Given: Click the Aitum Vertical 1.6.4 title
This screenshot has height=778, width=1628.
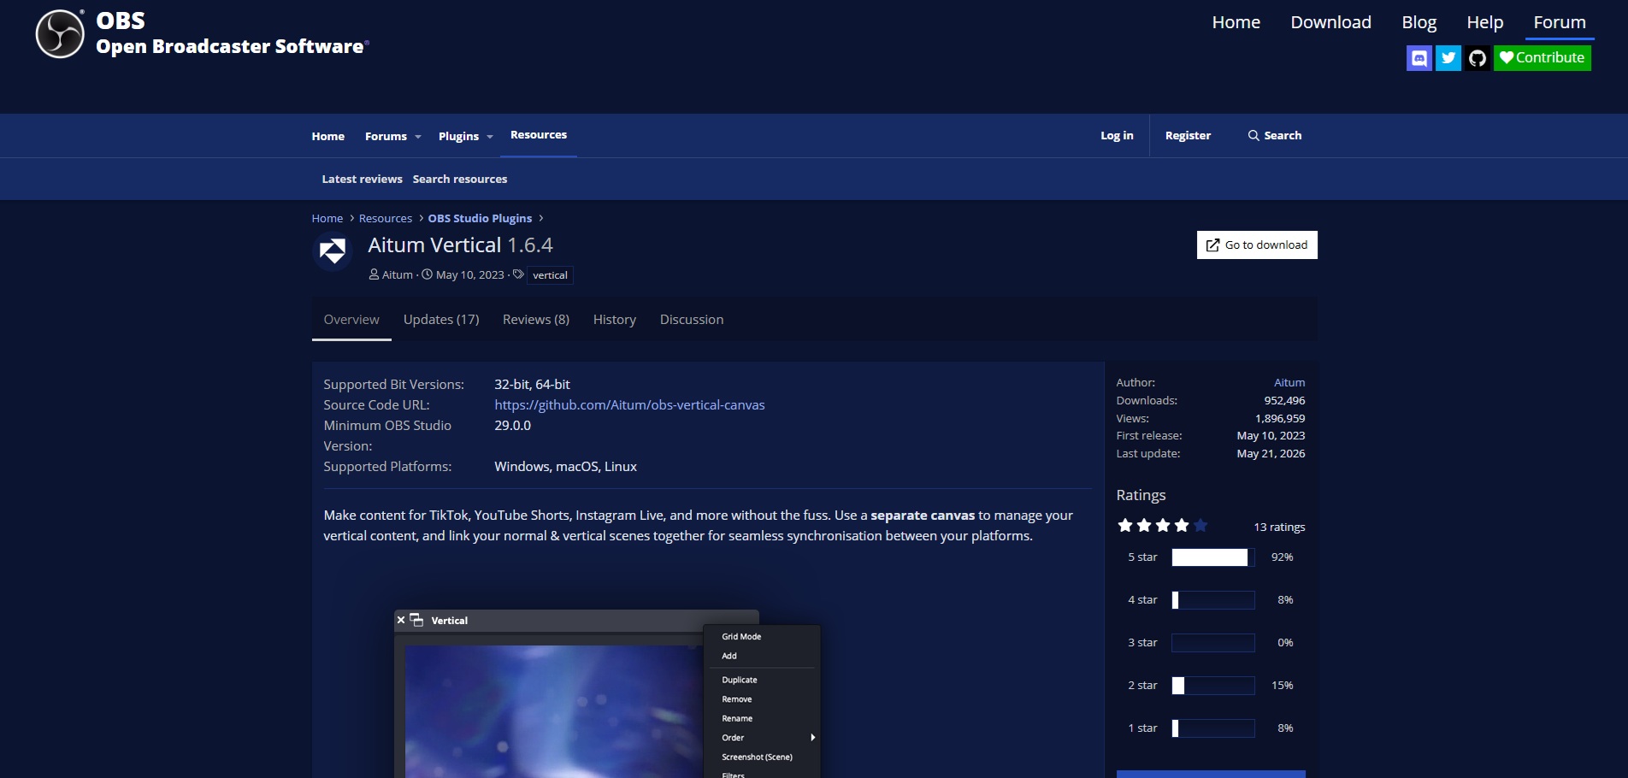Looking at the screenshot, I should (x=460, y=245).
